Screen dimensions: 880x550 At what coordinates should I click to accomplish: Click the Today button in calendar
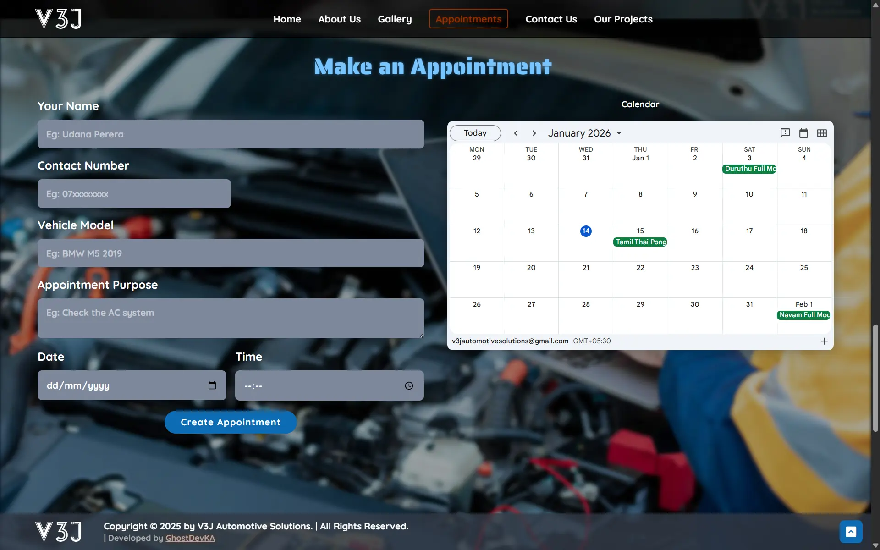click(475, 133)
